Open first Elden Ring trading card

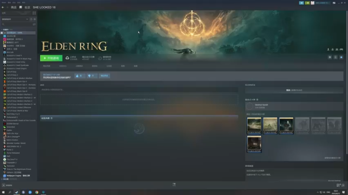click(254, 126)
